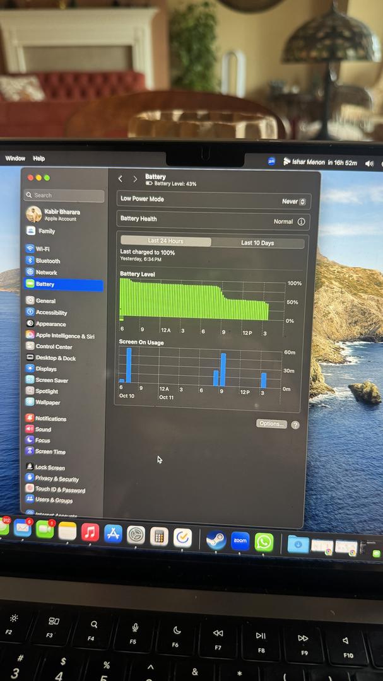Open Bluetooth settings in sidebar
The width and height of the screenshot is (383, 681).
(x=48, y=261)
